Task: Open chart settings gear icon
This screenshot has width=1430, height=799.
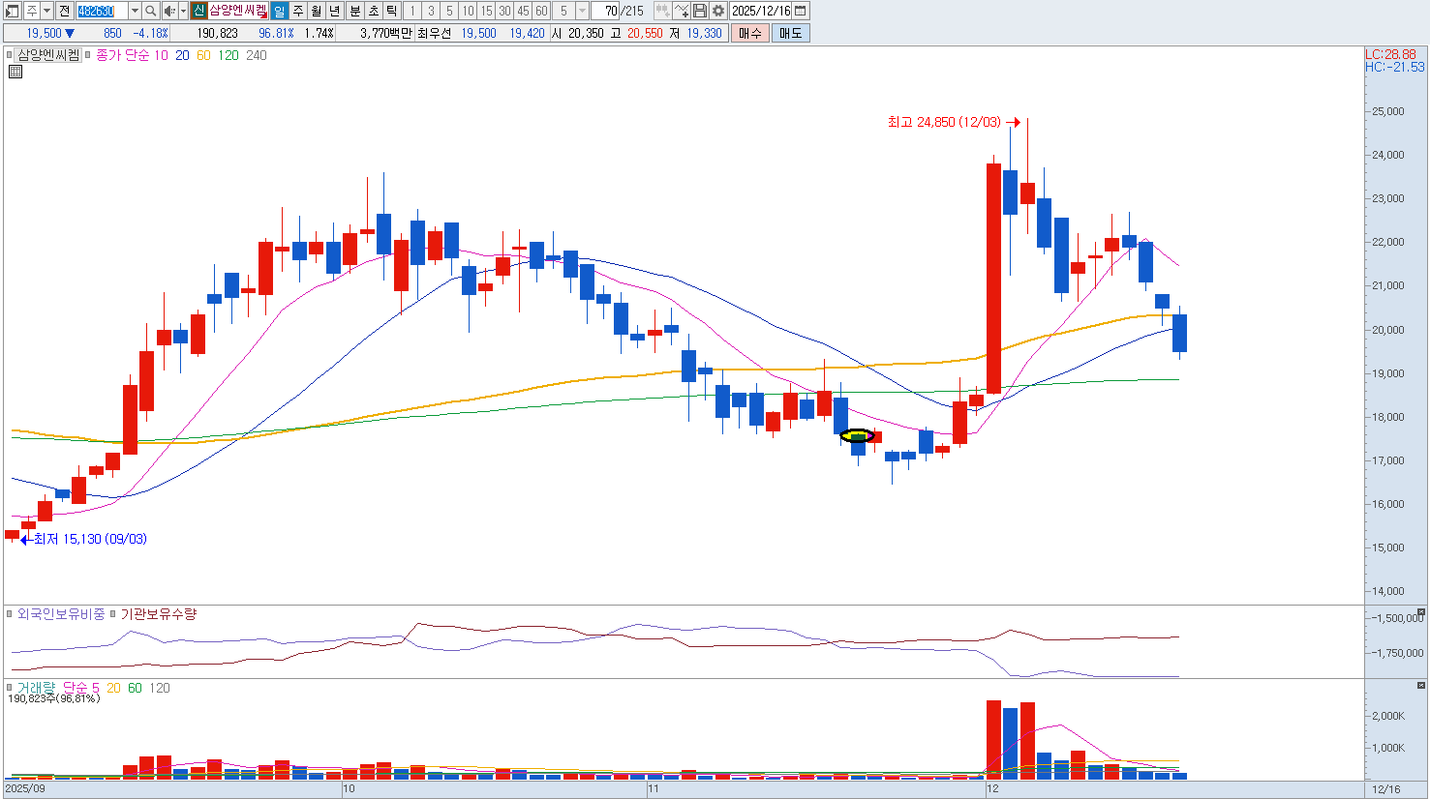Action: coord(717,11)
